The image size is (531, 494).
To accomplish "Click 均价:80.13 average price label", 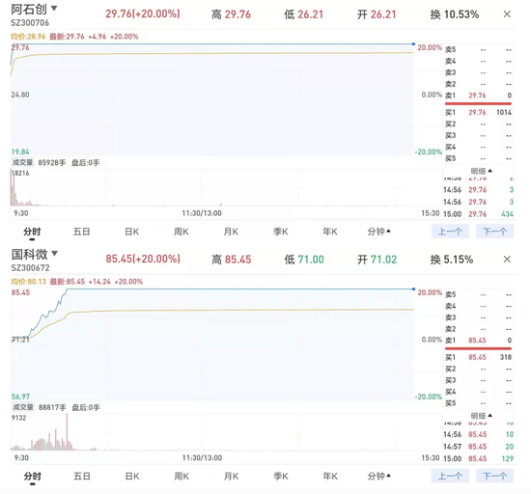I will 28,282.
